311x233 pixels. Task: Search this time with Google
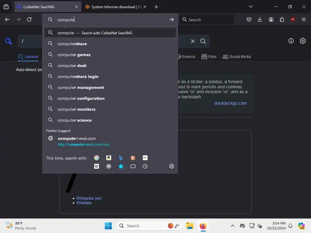(x=97, y=158)
